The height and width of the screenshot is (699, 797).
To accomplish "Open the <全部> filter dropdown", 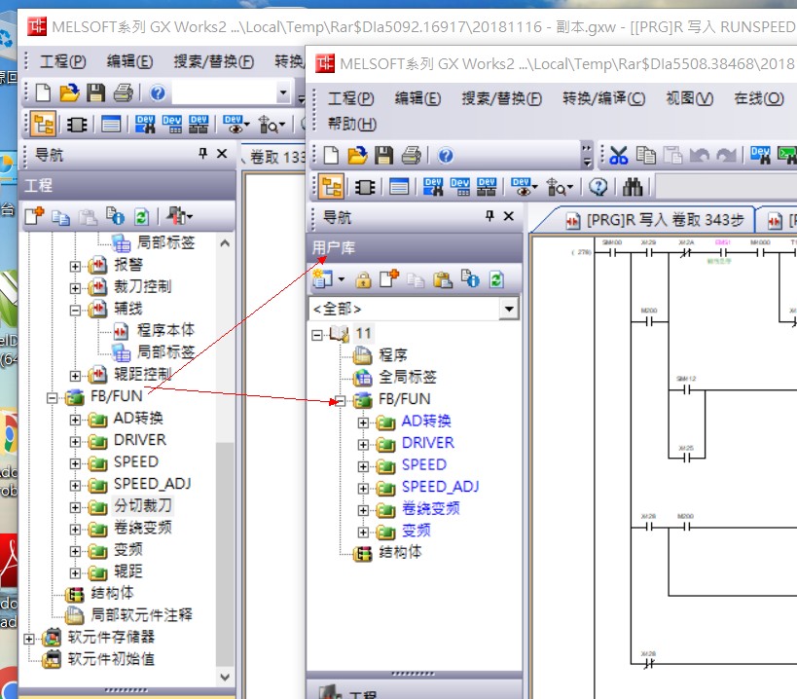I will [509, 309].
